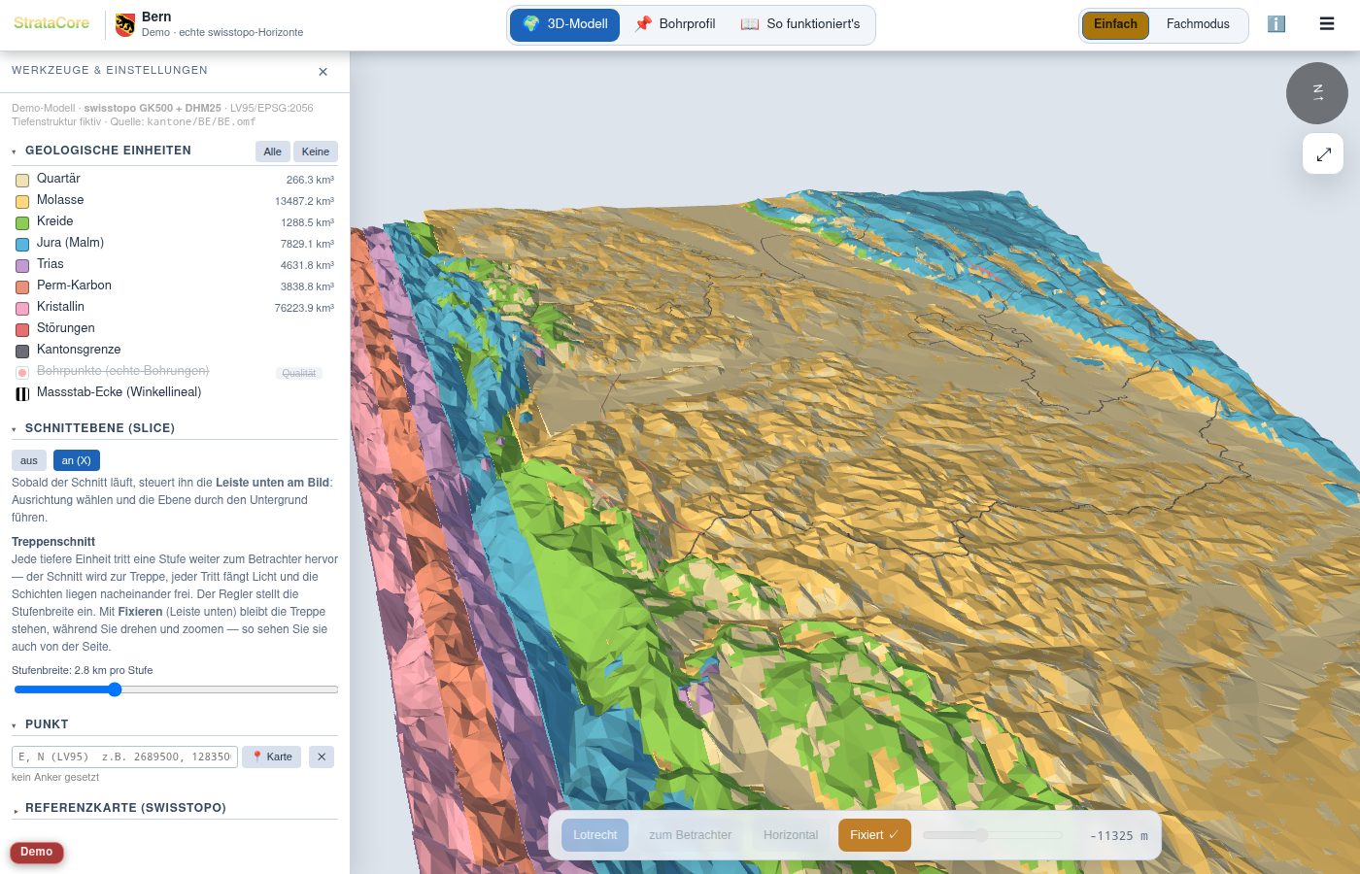Turn the slice plane off with 'aus'
This screenshot has height=874, width=1360.
tap(29, 460)
